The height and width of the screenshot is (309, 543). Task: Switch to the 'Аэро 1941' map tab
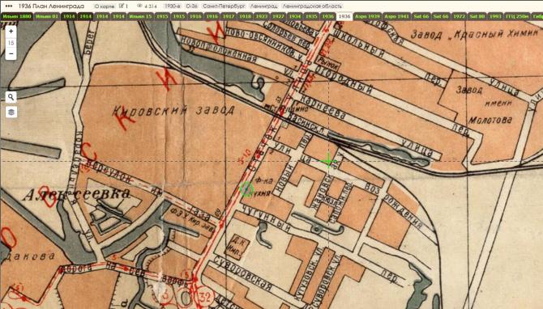point(396,16)
